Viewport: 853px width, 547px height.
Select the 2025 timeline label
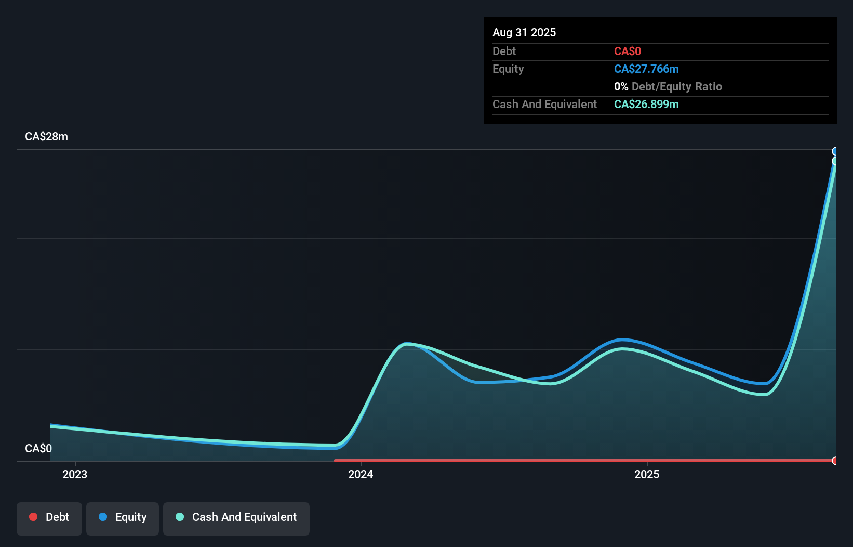[647, 474]
